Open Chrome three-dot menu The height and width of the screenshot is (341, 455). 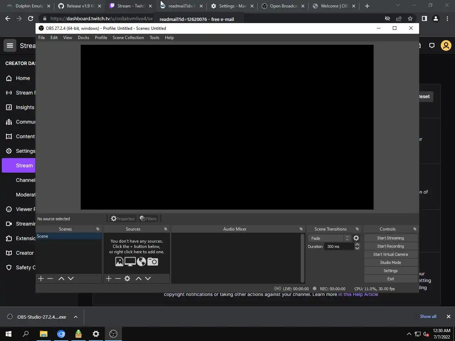(x=447, y=18)
